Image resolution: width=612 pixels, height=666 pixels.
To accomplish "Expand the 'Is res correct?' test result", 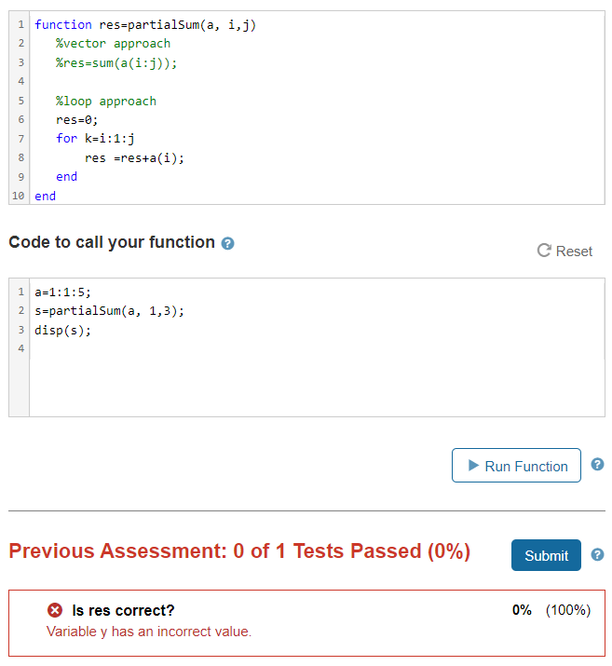I will [123, 610].
